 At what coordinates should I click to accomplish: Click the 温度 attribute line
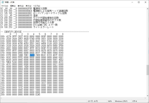pyautogui.click(x=19, y=15)
